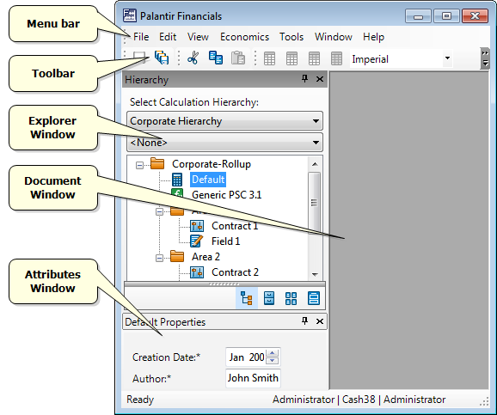Image resolution: width=497 pixels, height=415 pixels.
Task: Click the Palantir Financials app icon
Action: click(130, 15)
